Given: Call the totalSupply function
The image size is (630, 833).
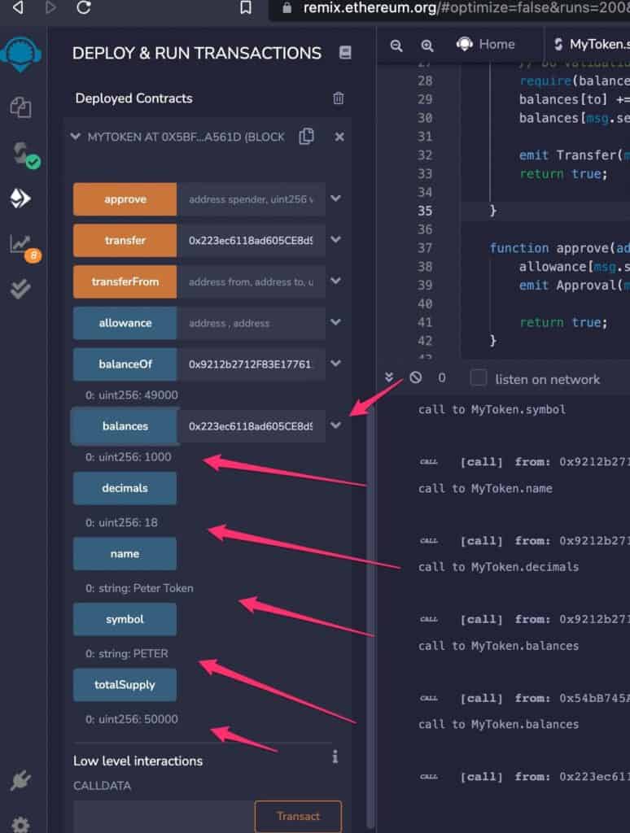Looking at the screenshot, I should click(125, 685).
